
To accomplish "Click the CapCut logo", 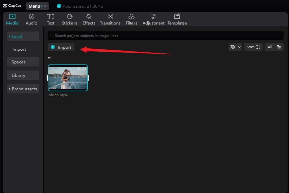I will [12, 6].
